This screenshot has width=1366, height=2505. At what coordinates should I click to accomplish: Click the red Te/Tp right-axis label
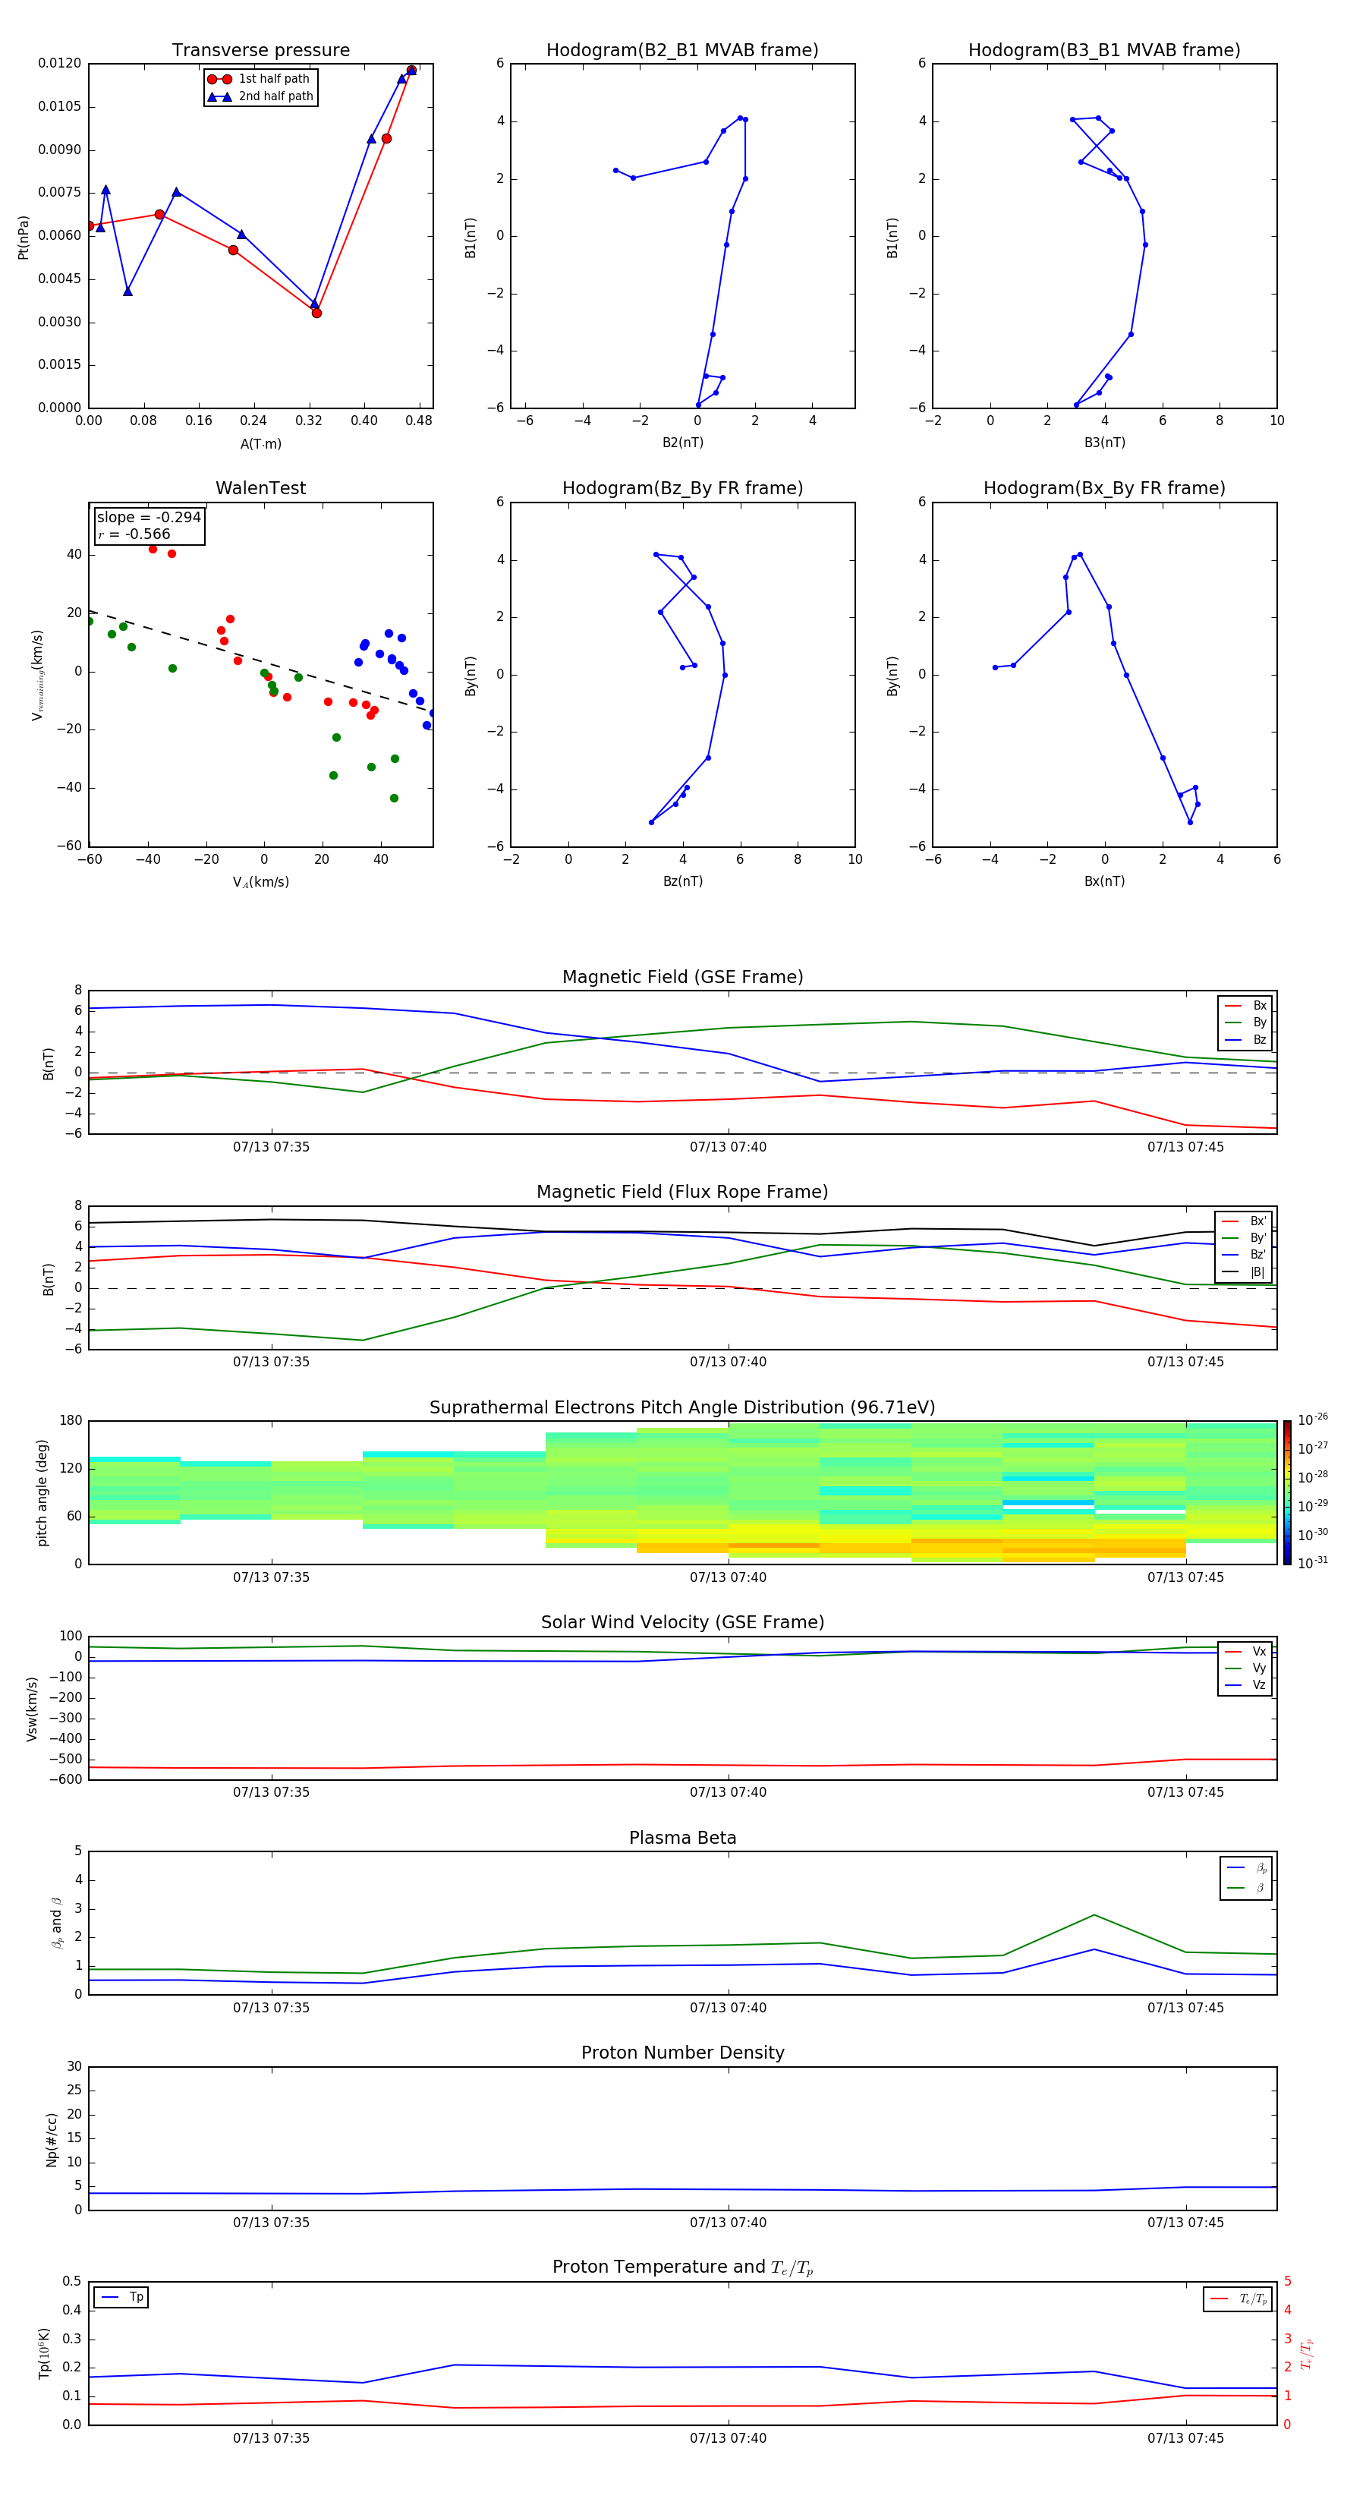coord(1306,2353)
